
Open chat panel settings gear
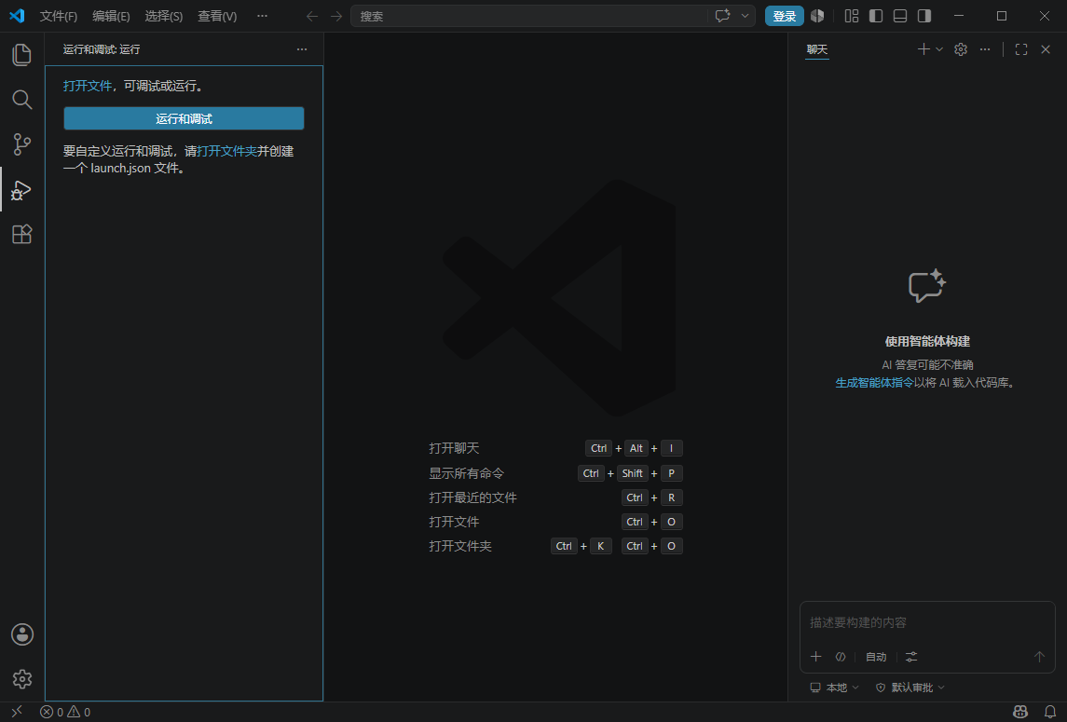point(960,49)
